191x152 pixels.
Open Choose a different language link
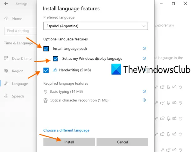click(67, 130)
